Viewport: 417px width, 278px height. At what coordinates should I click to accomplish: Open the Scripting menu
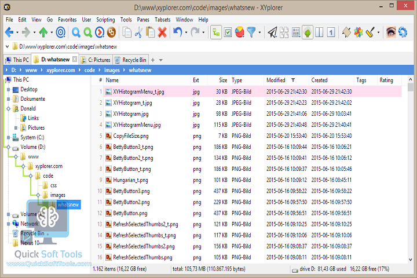click(105, 20)
